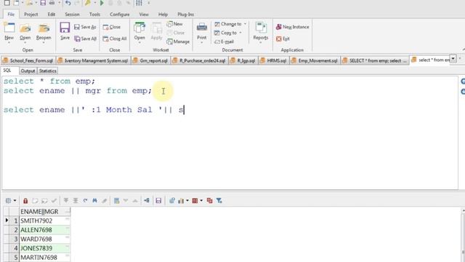The width and height of the screenshot is (465, 262).
Task: Open the Tools ribbon tab
Action: click(94, 15)
